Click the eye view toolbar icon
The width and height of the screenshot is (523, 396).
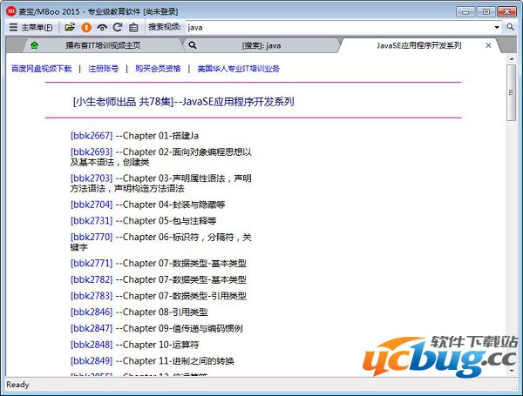[102, 27]
